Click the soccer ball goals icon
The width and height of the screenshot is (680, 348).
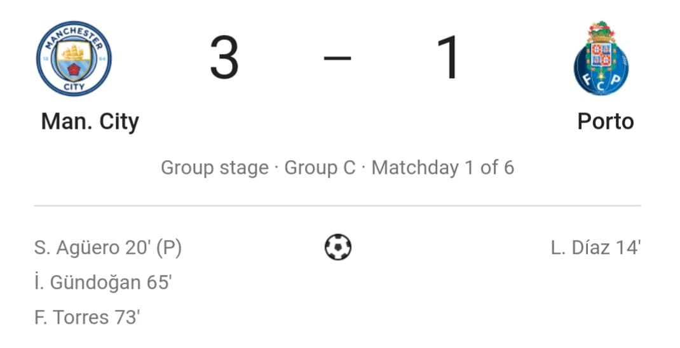(338, 247)
